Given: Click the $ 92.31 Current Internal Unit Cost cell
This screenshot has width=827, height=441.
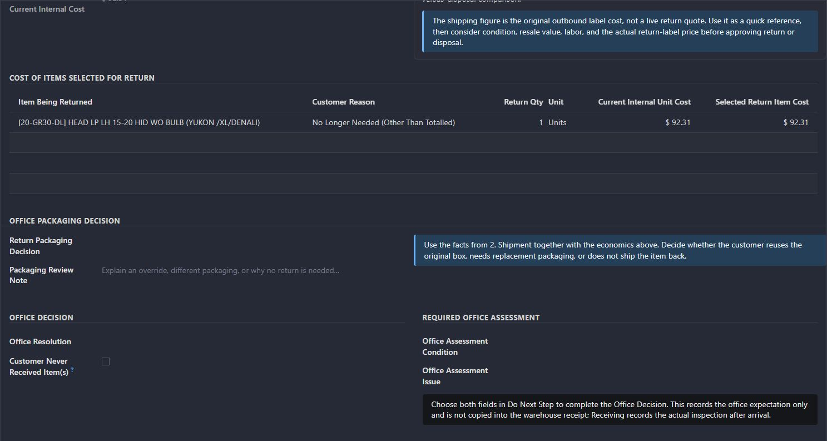Looking at the screenshot, I should click(677, 122).
